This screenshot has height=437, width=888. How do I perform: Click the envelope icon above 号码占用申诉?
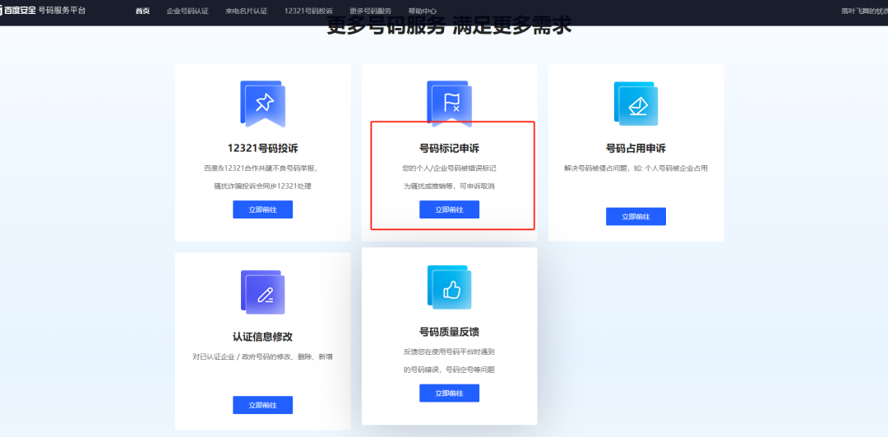pos(636,103)
